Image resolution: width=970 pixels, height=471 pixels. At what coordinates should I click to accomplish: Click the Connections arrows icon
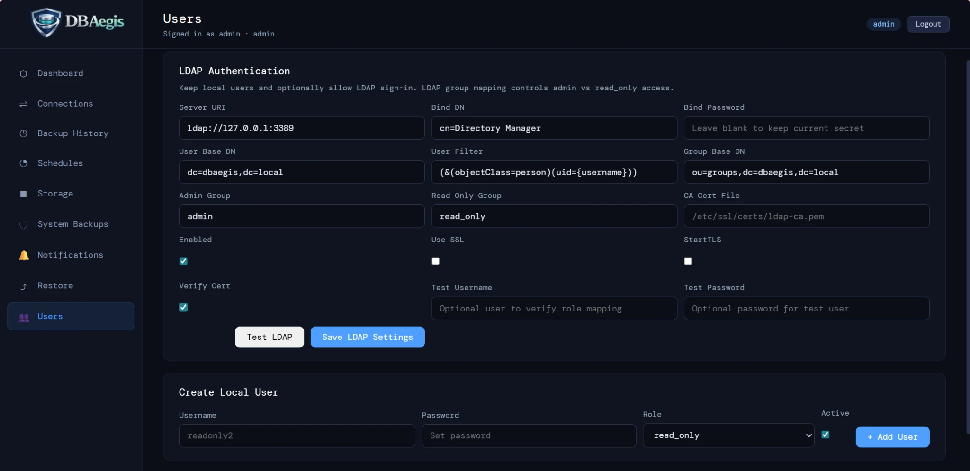pos(23,104)
